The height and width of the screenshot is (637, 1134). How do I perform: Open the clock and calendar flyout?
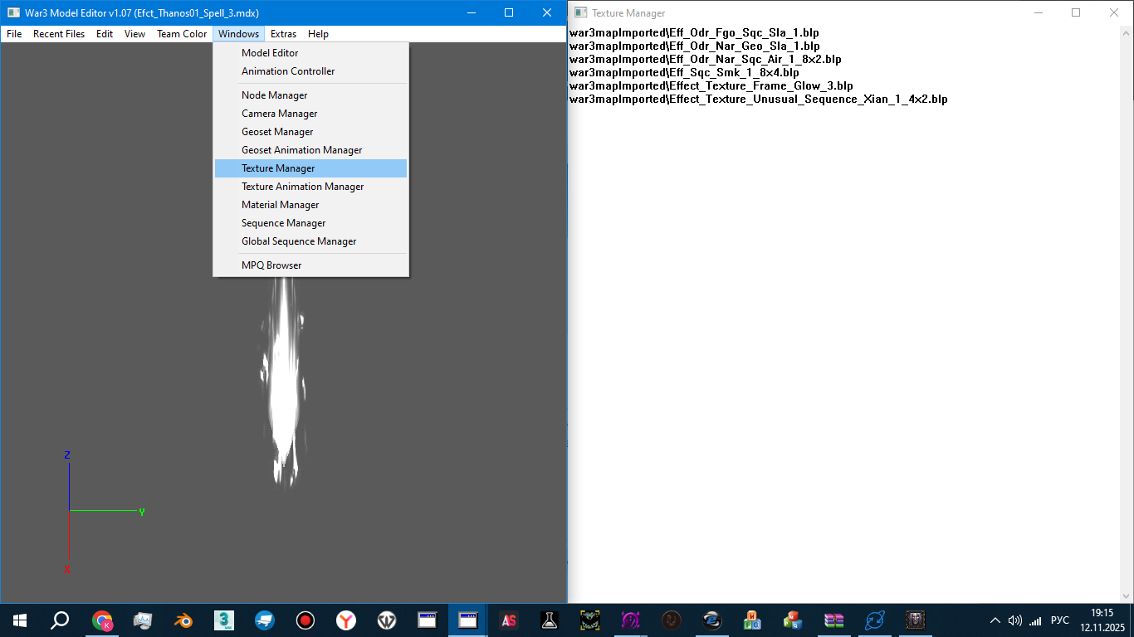[x=1102, y=620]
